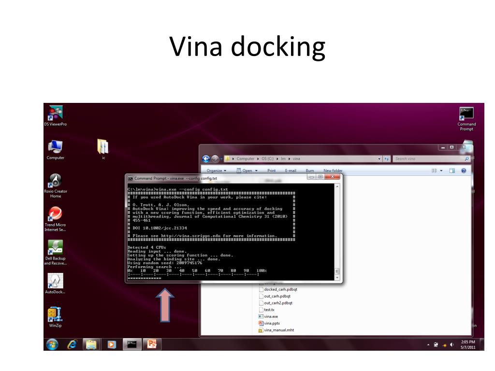Click 'vina' in the address breadcrumb
495x371 pixels.
(296, 158)
